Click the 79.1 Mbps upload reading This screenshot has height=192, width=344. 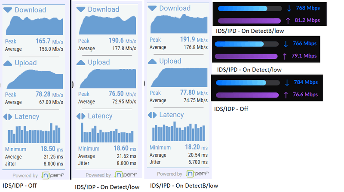(x=304, y=56)
